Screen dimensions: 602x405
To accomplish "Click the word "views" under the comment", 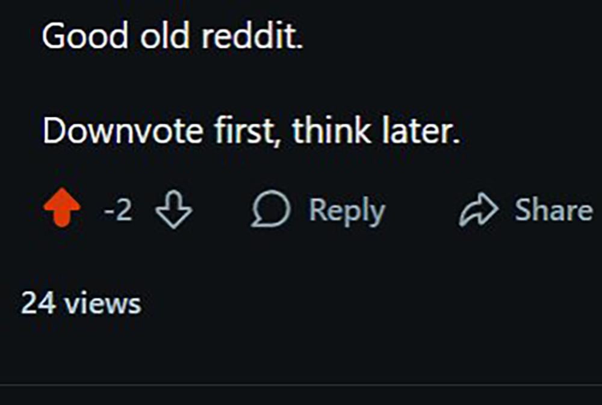I will (x=102, y=303).
